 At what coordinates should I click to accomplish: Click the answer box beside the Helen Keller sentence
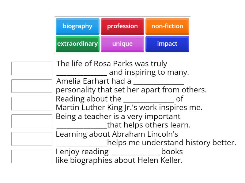coord(32,156)
